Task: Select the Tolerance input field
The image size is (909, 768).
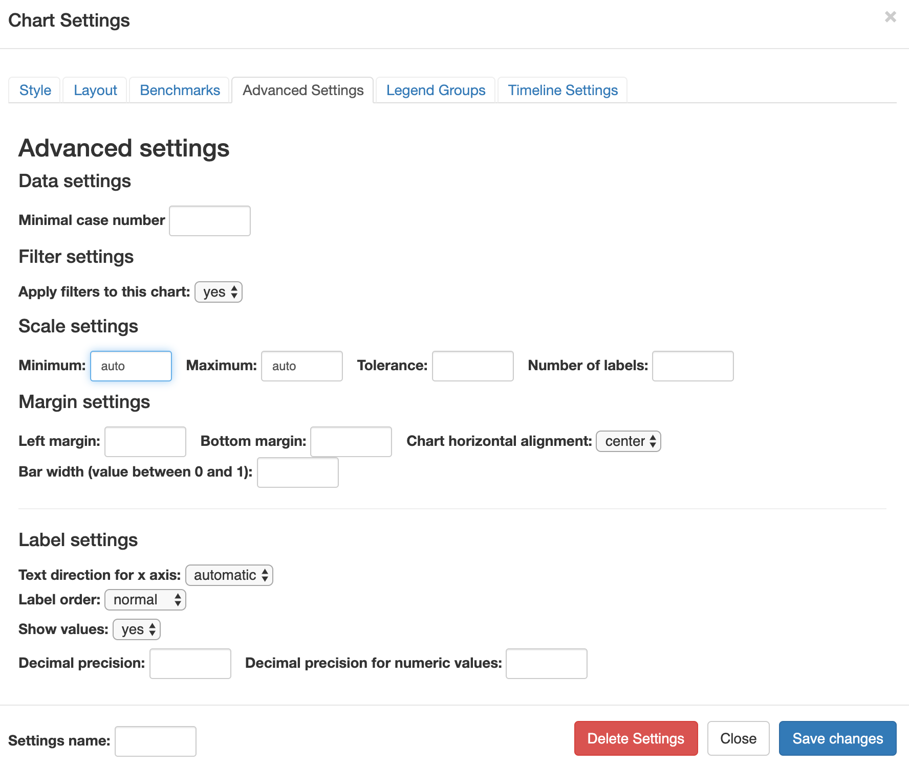Action: click(x=473, y=366)
